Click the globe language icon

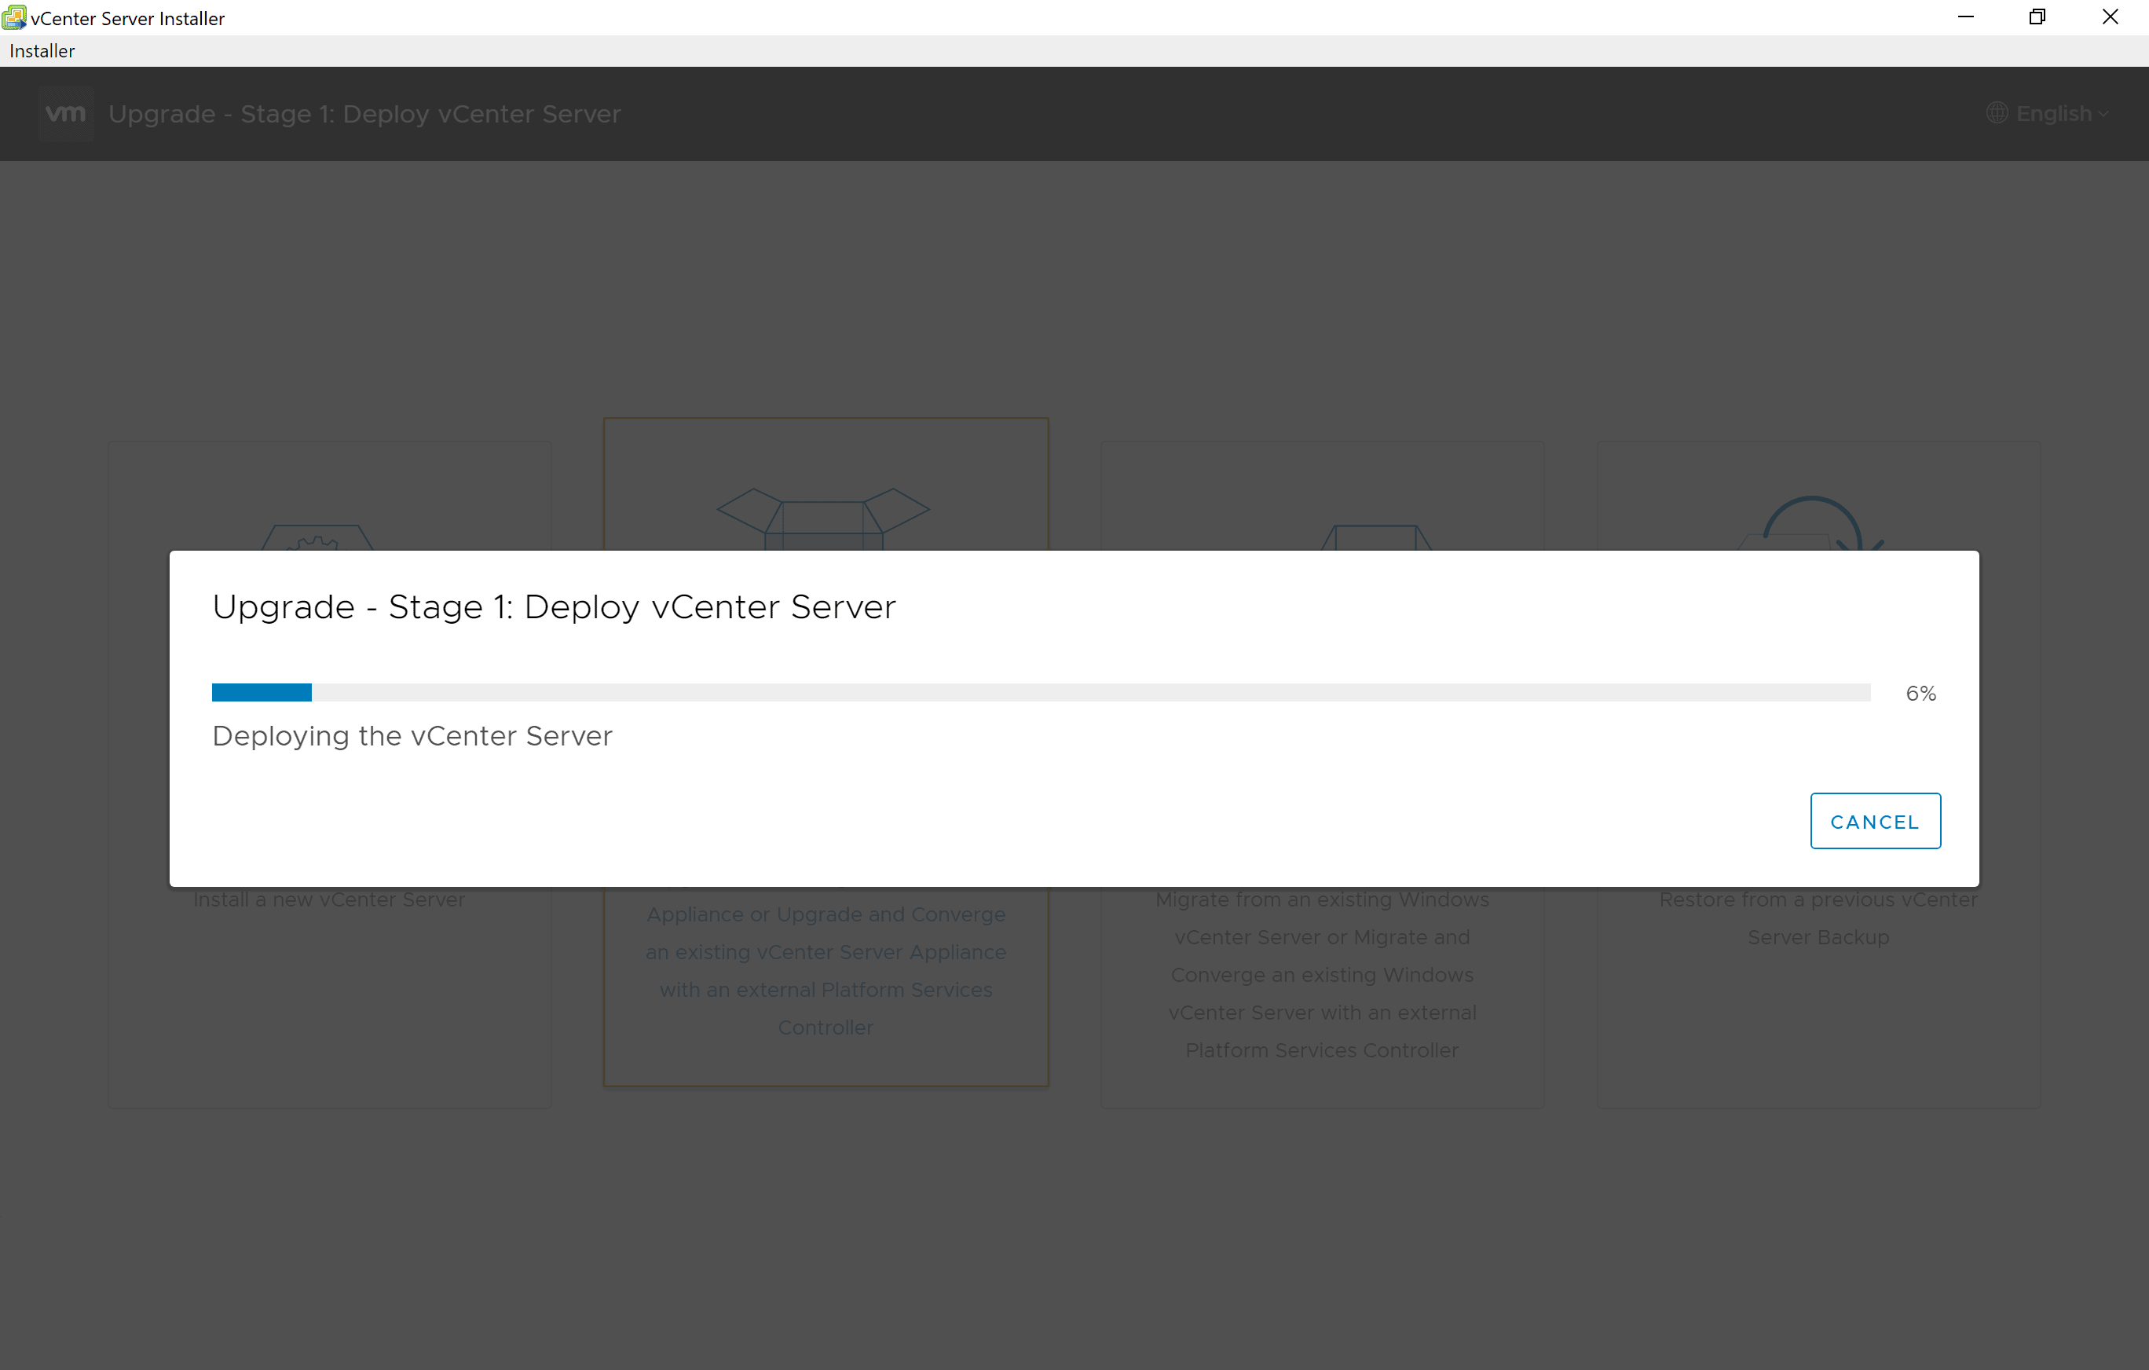[1997, 113]
